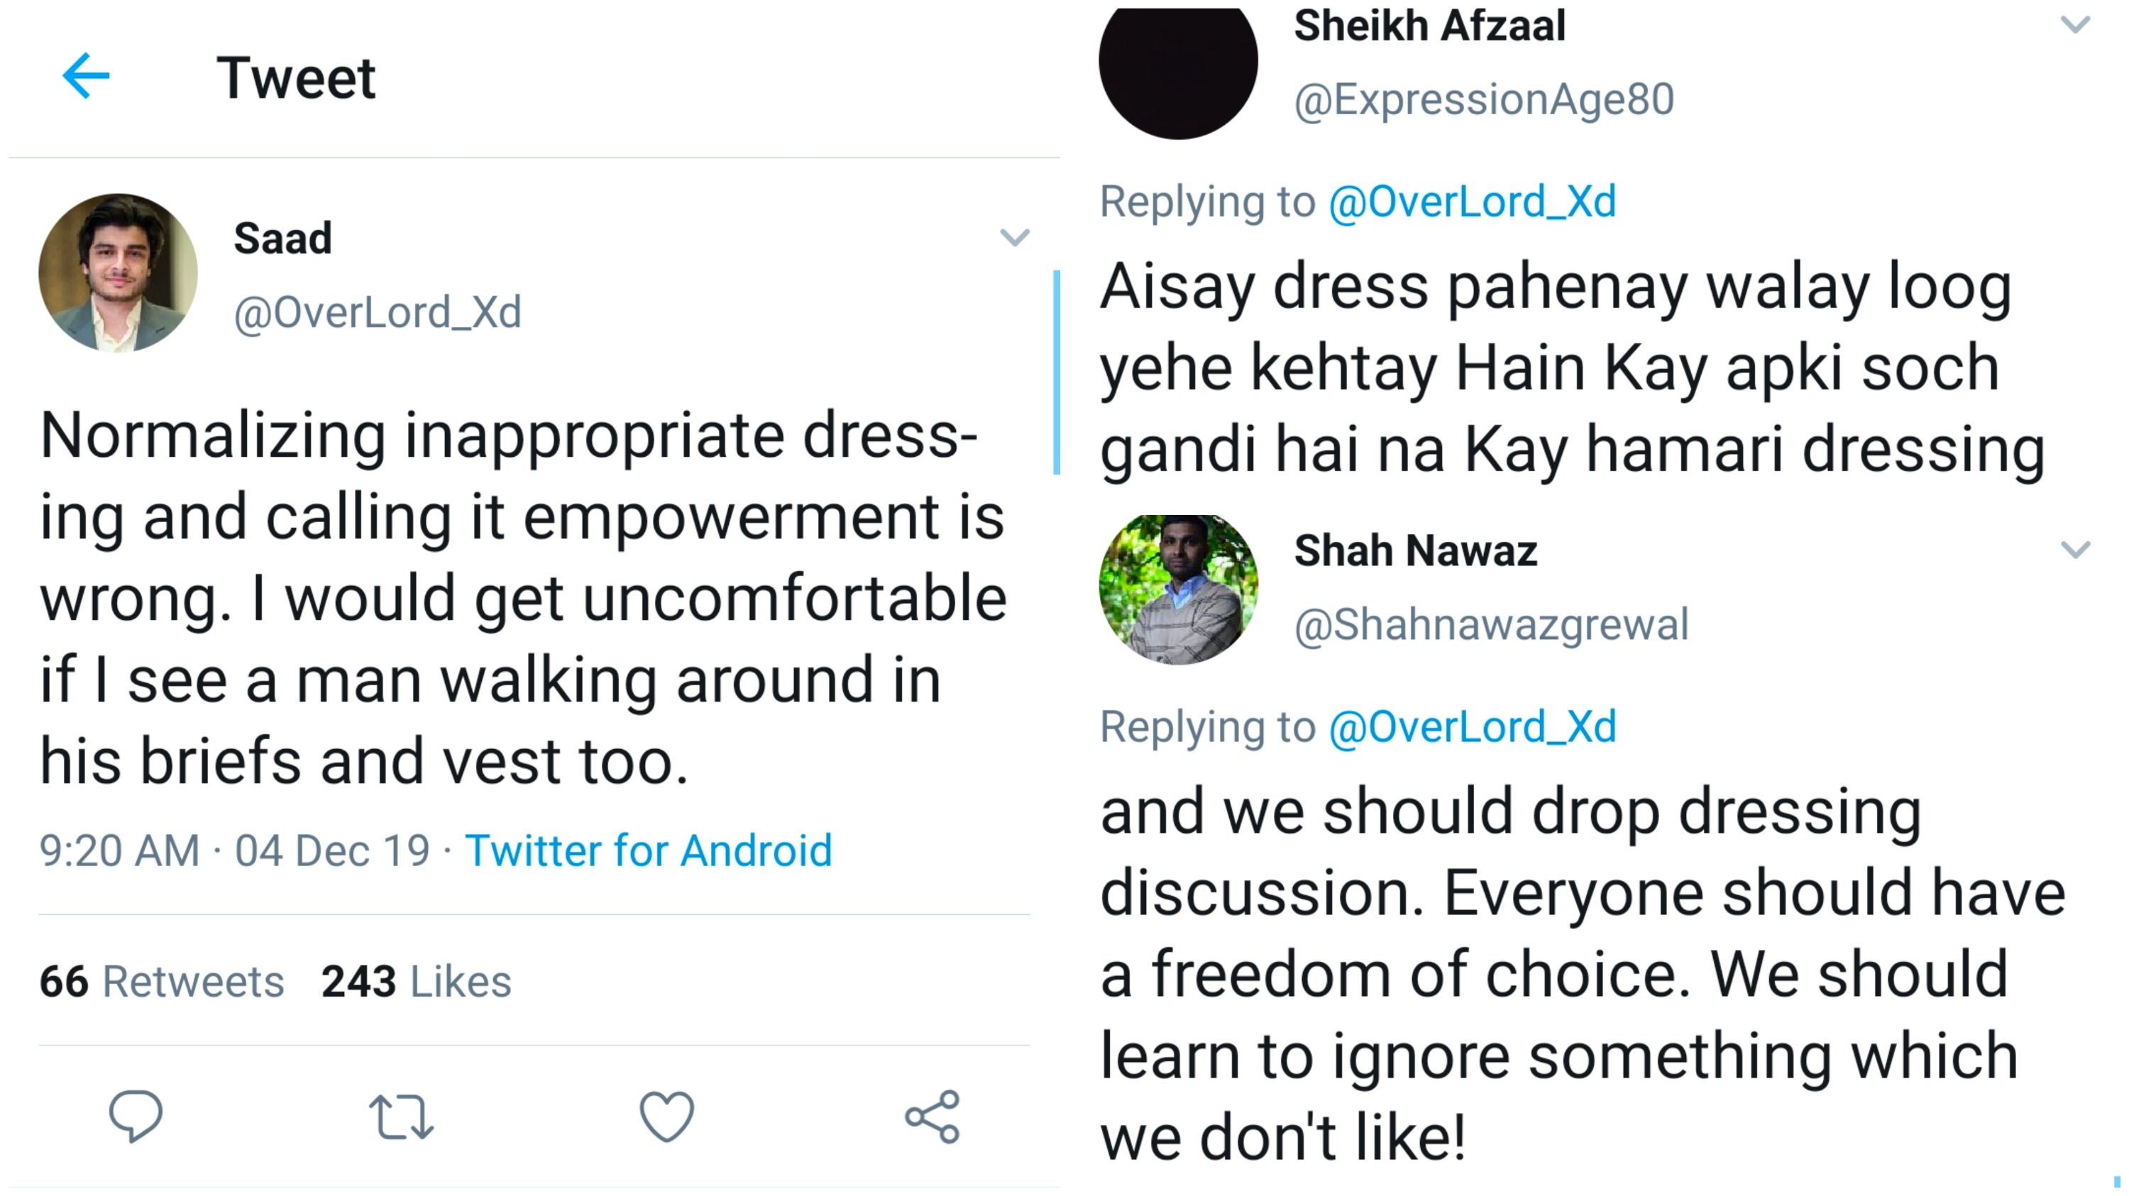The width and height of the screenshot is (2129, 1196).
Task: Click the @ExpressionAge80 handle
Action: (x=1483, y=99)
